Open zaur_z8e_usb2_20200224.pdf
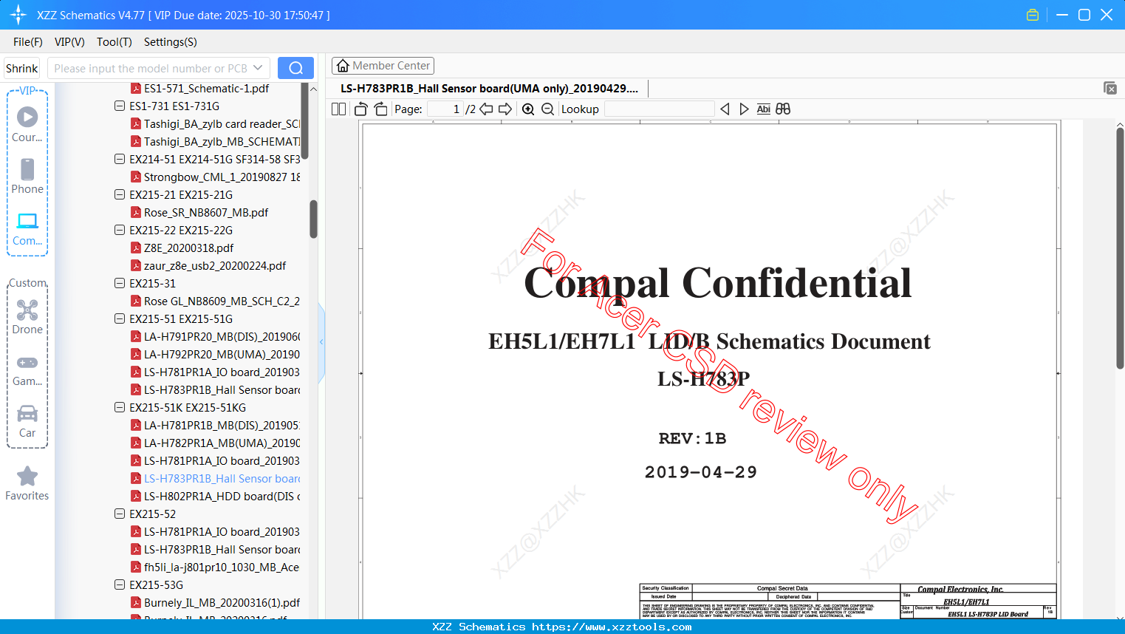The image size is (1125, 634). coord(208,266)
